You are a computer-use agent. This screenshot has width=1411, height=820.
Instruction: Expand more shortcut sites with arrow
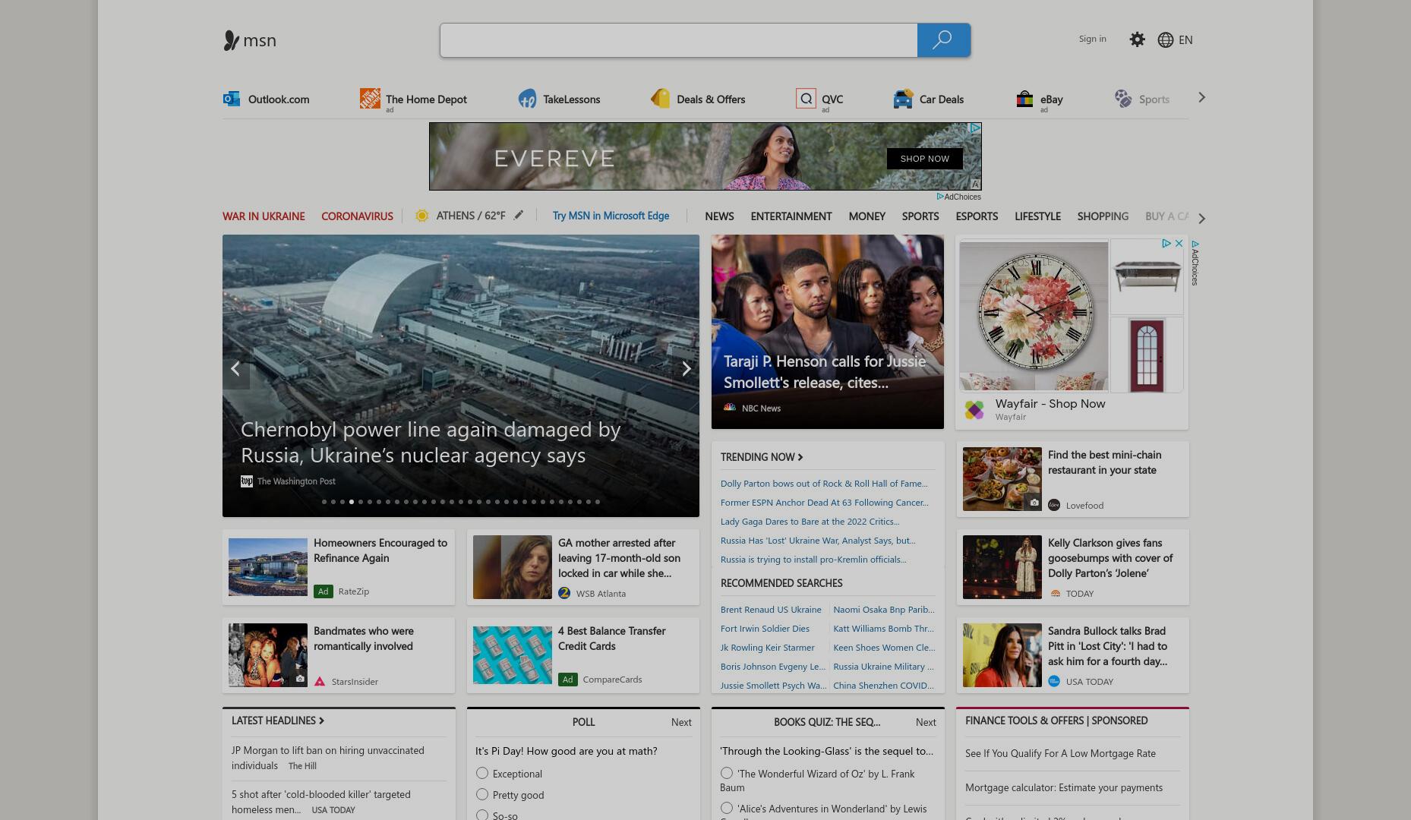pyautogui.click(x=1201, y=97)
